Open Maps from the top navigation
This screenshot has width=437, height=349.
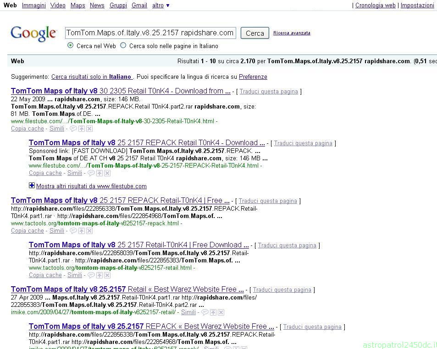coord(78,5)
